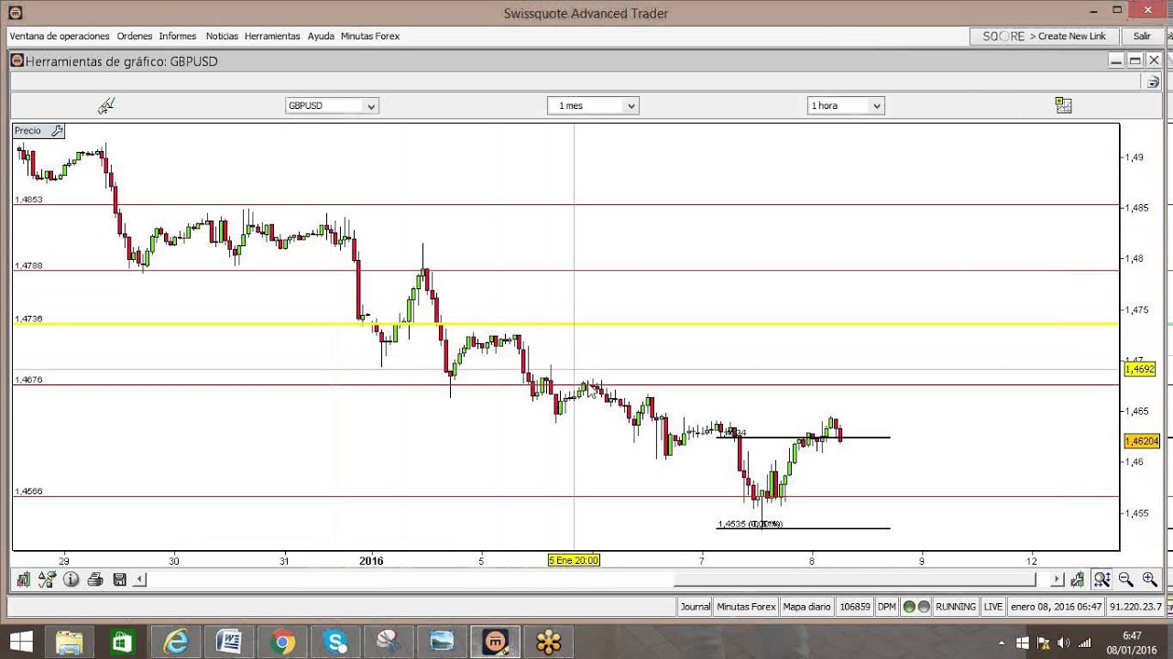Open Swissquote Advanced Trader taskbar icon
Screen dimensions: 1173x659
pyautogui.click(x=496, y=642)
